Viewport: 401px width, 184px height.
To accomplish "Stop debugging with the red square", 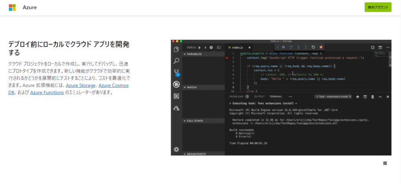I will click(x=321, y=47).
